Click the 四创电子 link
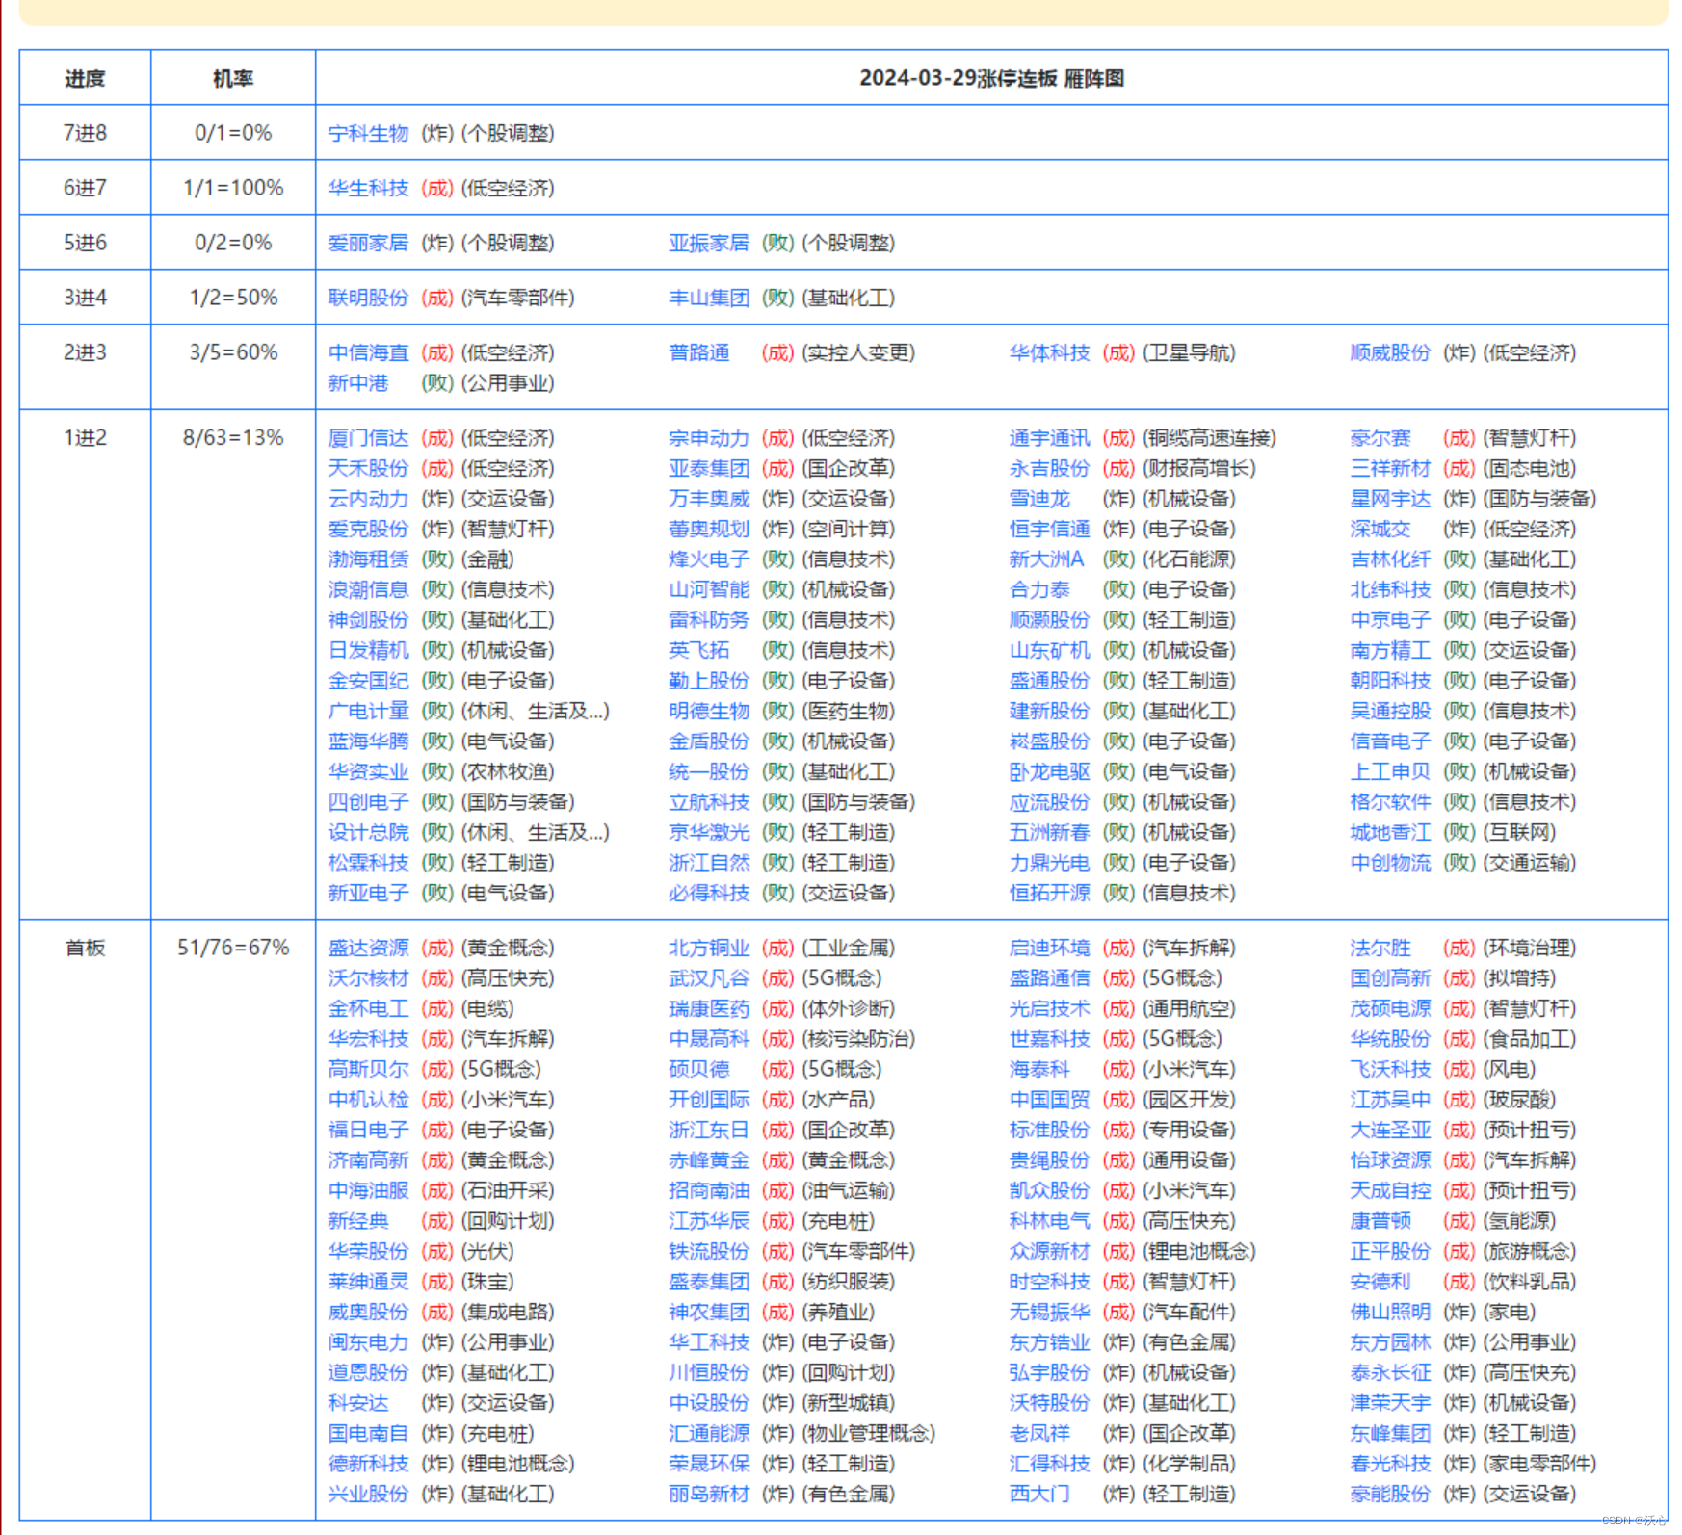 [x=368, y=802]
